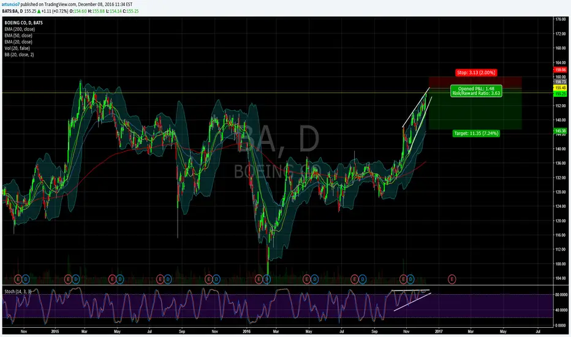Select the BB (20, close, 2) indicator label
Screen dimensions: 571x337
click(x=20, y=55)
